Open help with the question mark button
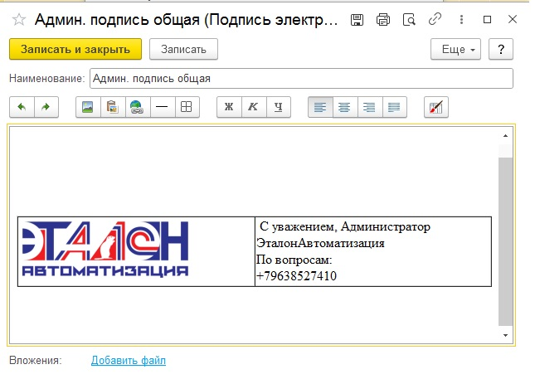 pyautogui.click(x=501, y=50)
